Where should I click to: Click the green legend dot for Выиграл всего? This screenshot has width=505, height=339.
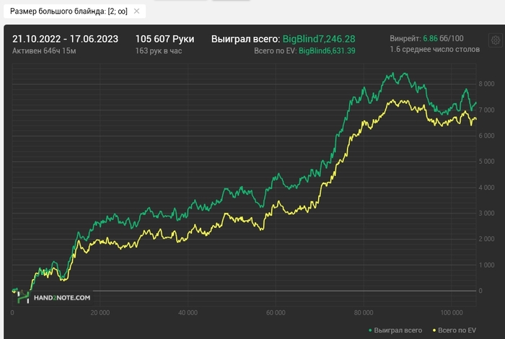click(x=370, y=330)
